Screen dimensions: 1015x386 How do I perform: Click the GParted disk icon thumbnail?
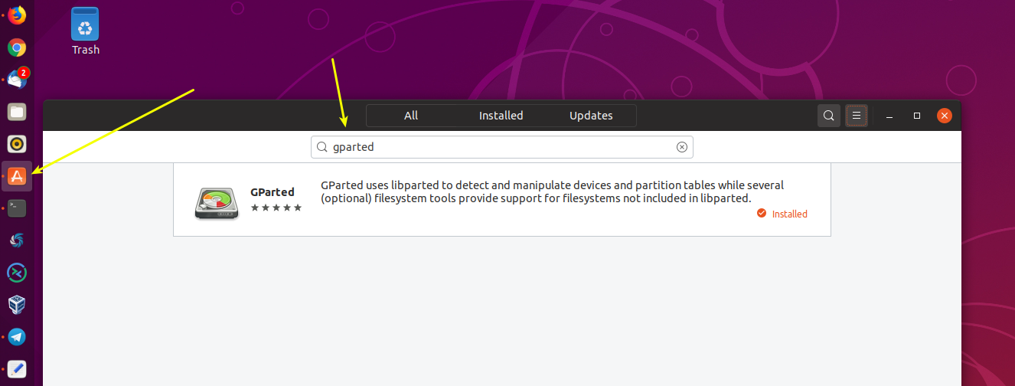tap(216, 202)
